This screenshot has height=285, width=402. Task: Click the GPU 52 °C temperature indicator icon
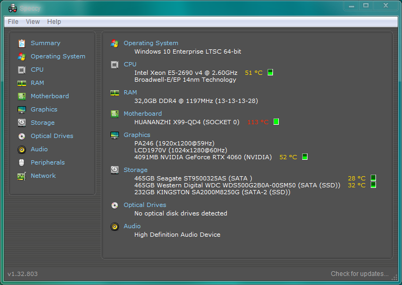[305, 157]
